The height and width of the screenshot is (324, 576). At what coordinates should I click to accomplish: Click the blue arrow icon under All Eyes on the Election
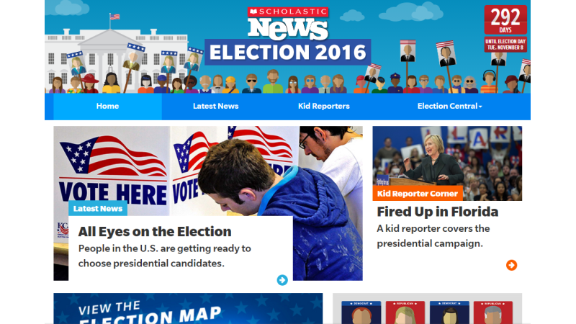(x=282, y=280)
